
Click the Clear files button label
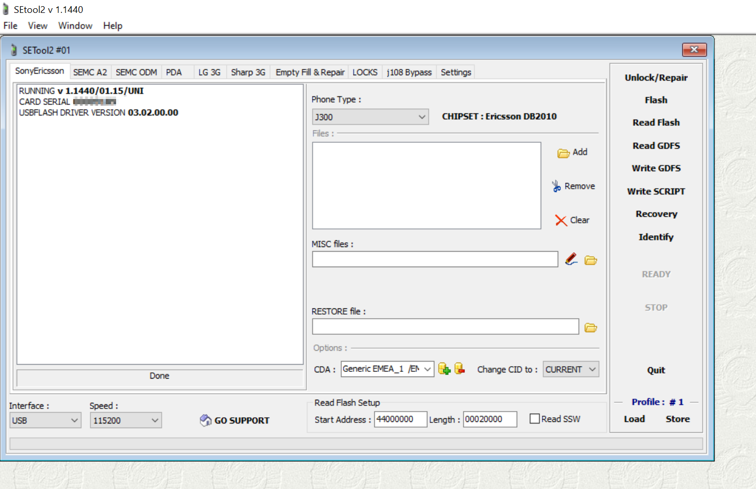(x=580, y=220)
